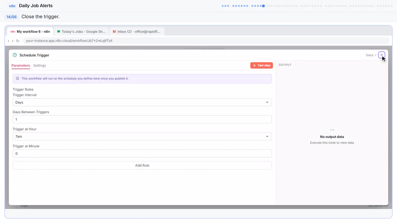This screenshot has height=223, width=397.
Task: Switch to Today's Jobs Google Sheets tab
Action: coord(81,32)
